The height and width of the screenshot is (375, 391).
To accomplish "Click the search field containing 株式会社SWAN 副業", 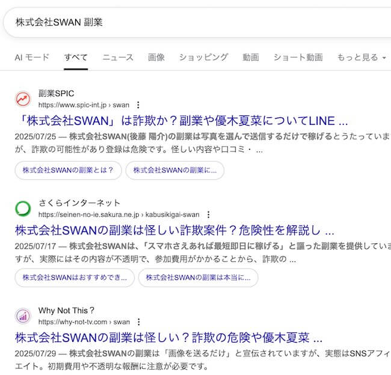I will pos(197,22).
